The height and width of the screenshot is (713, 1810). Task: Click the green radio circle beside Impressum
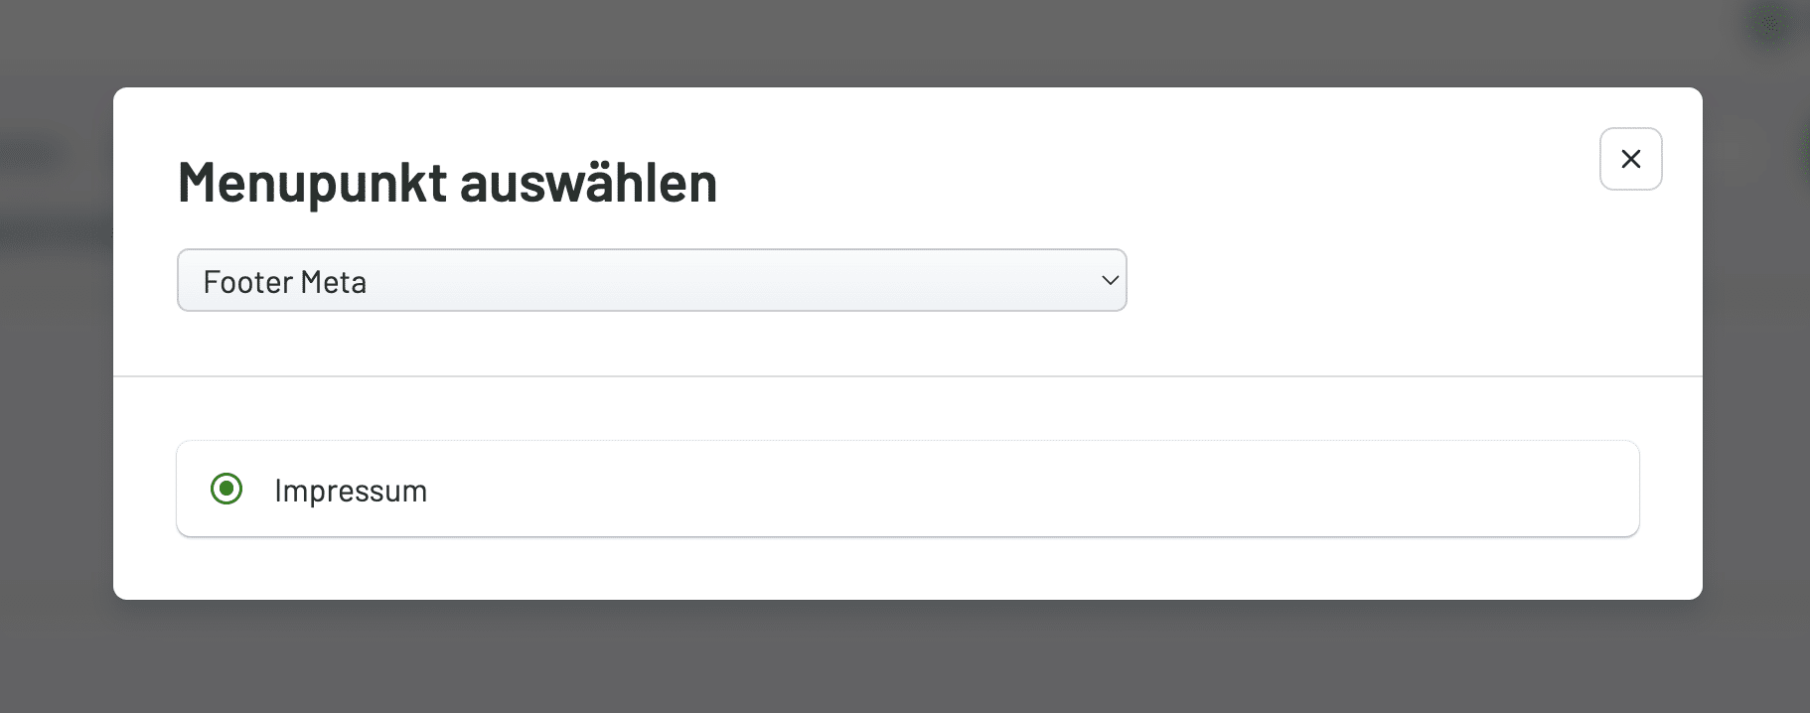click(226, 489)
